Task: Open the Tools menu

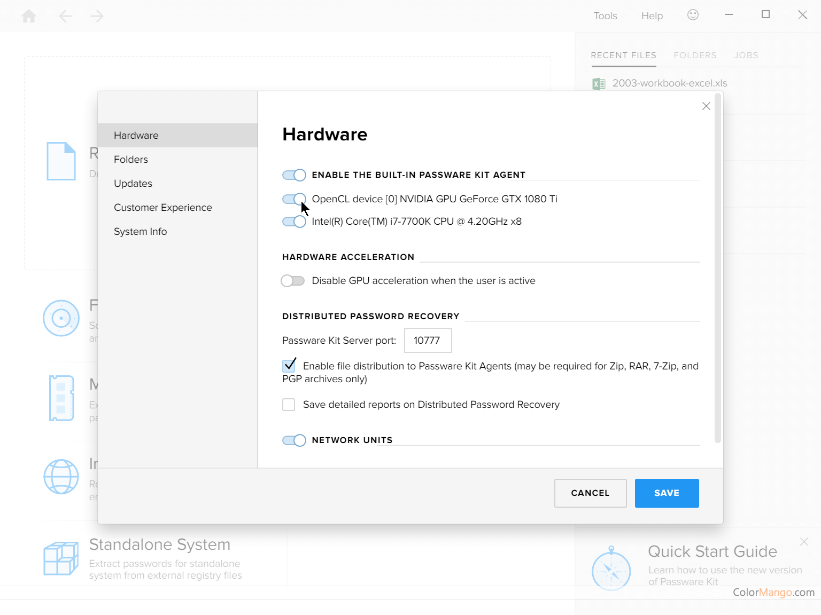Action: [x=605, y=16]
